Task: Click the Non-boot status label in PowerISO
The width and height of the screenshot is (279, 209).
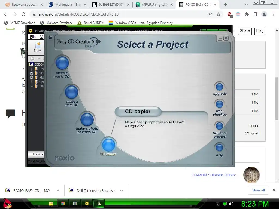Action: [x=38, y=154]
